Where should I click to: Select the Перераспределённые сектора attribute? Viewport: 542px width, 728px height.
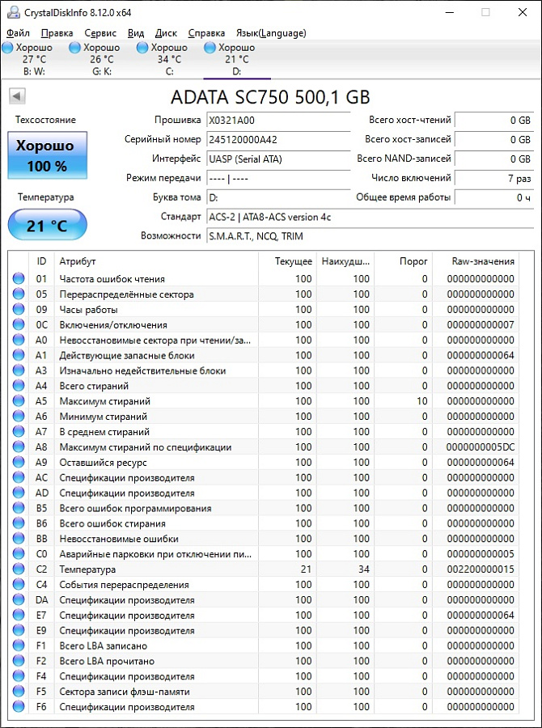point(126,294)
